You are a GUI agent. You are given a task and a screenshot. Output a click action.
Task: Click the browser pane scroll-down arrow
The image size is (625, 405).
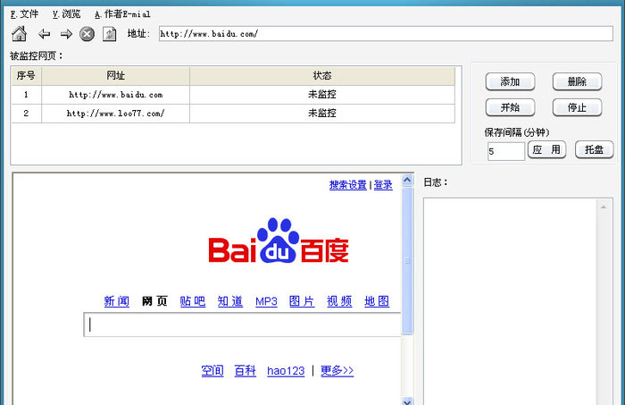[407, 401]
